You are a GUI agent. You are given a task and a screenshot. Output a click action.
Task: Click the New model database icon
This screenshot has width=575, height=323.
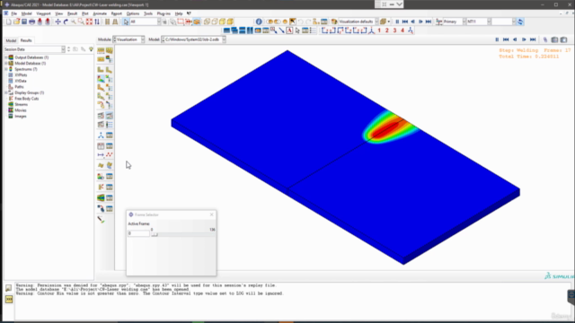[9, 22]
